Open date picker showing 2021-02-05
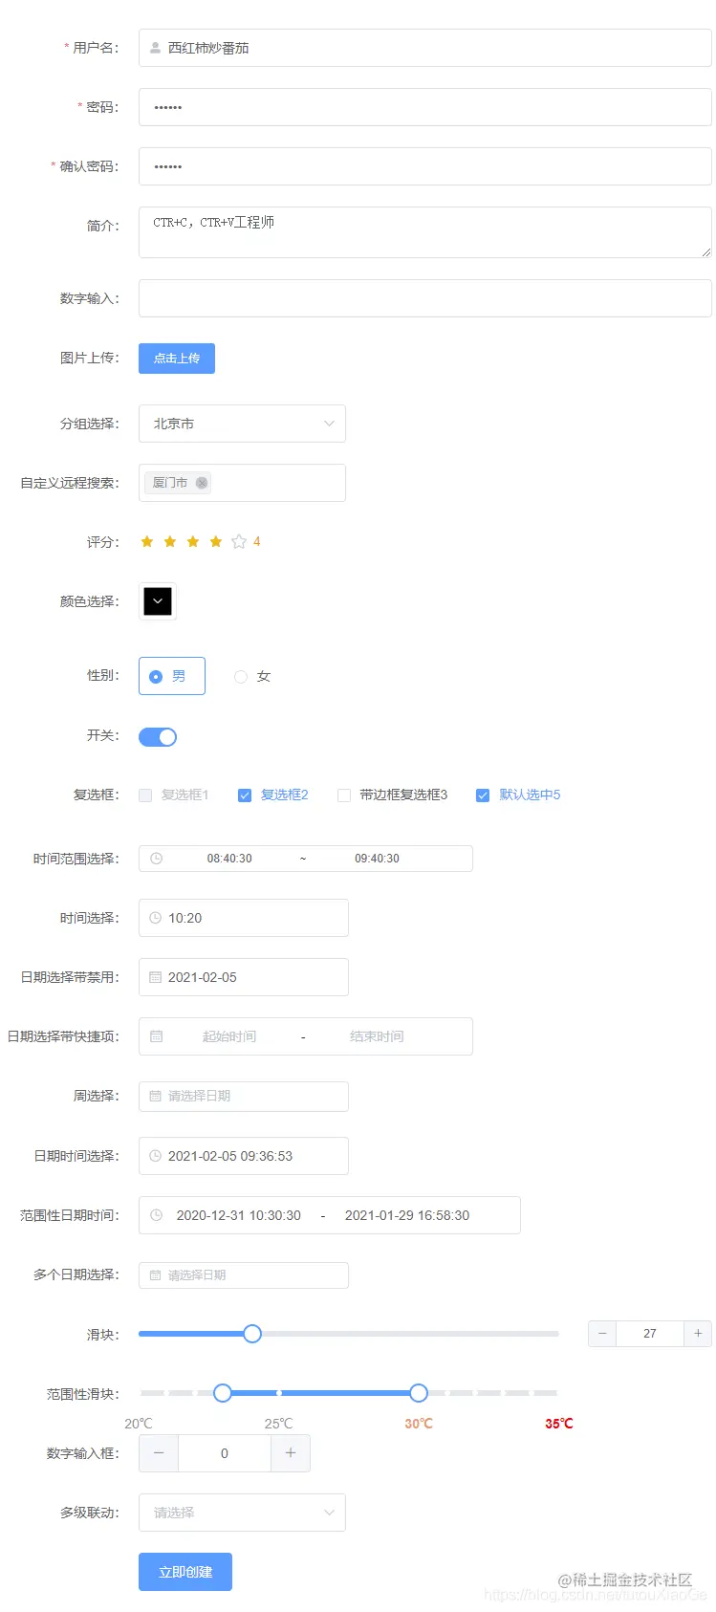 (244, 977)
